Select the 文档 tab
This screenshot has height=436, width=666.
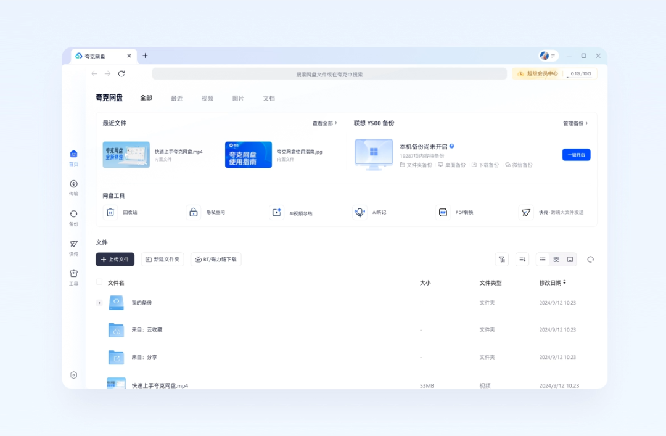pyautogui.click(x=269, y=98)
